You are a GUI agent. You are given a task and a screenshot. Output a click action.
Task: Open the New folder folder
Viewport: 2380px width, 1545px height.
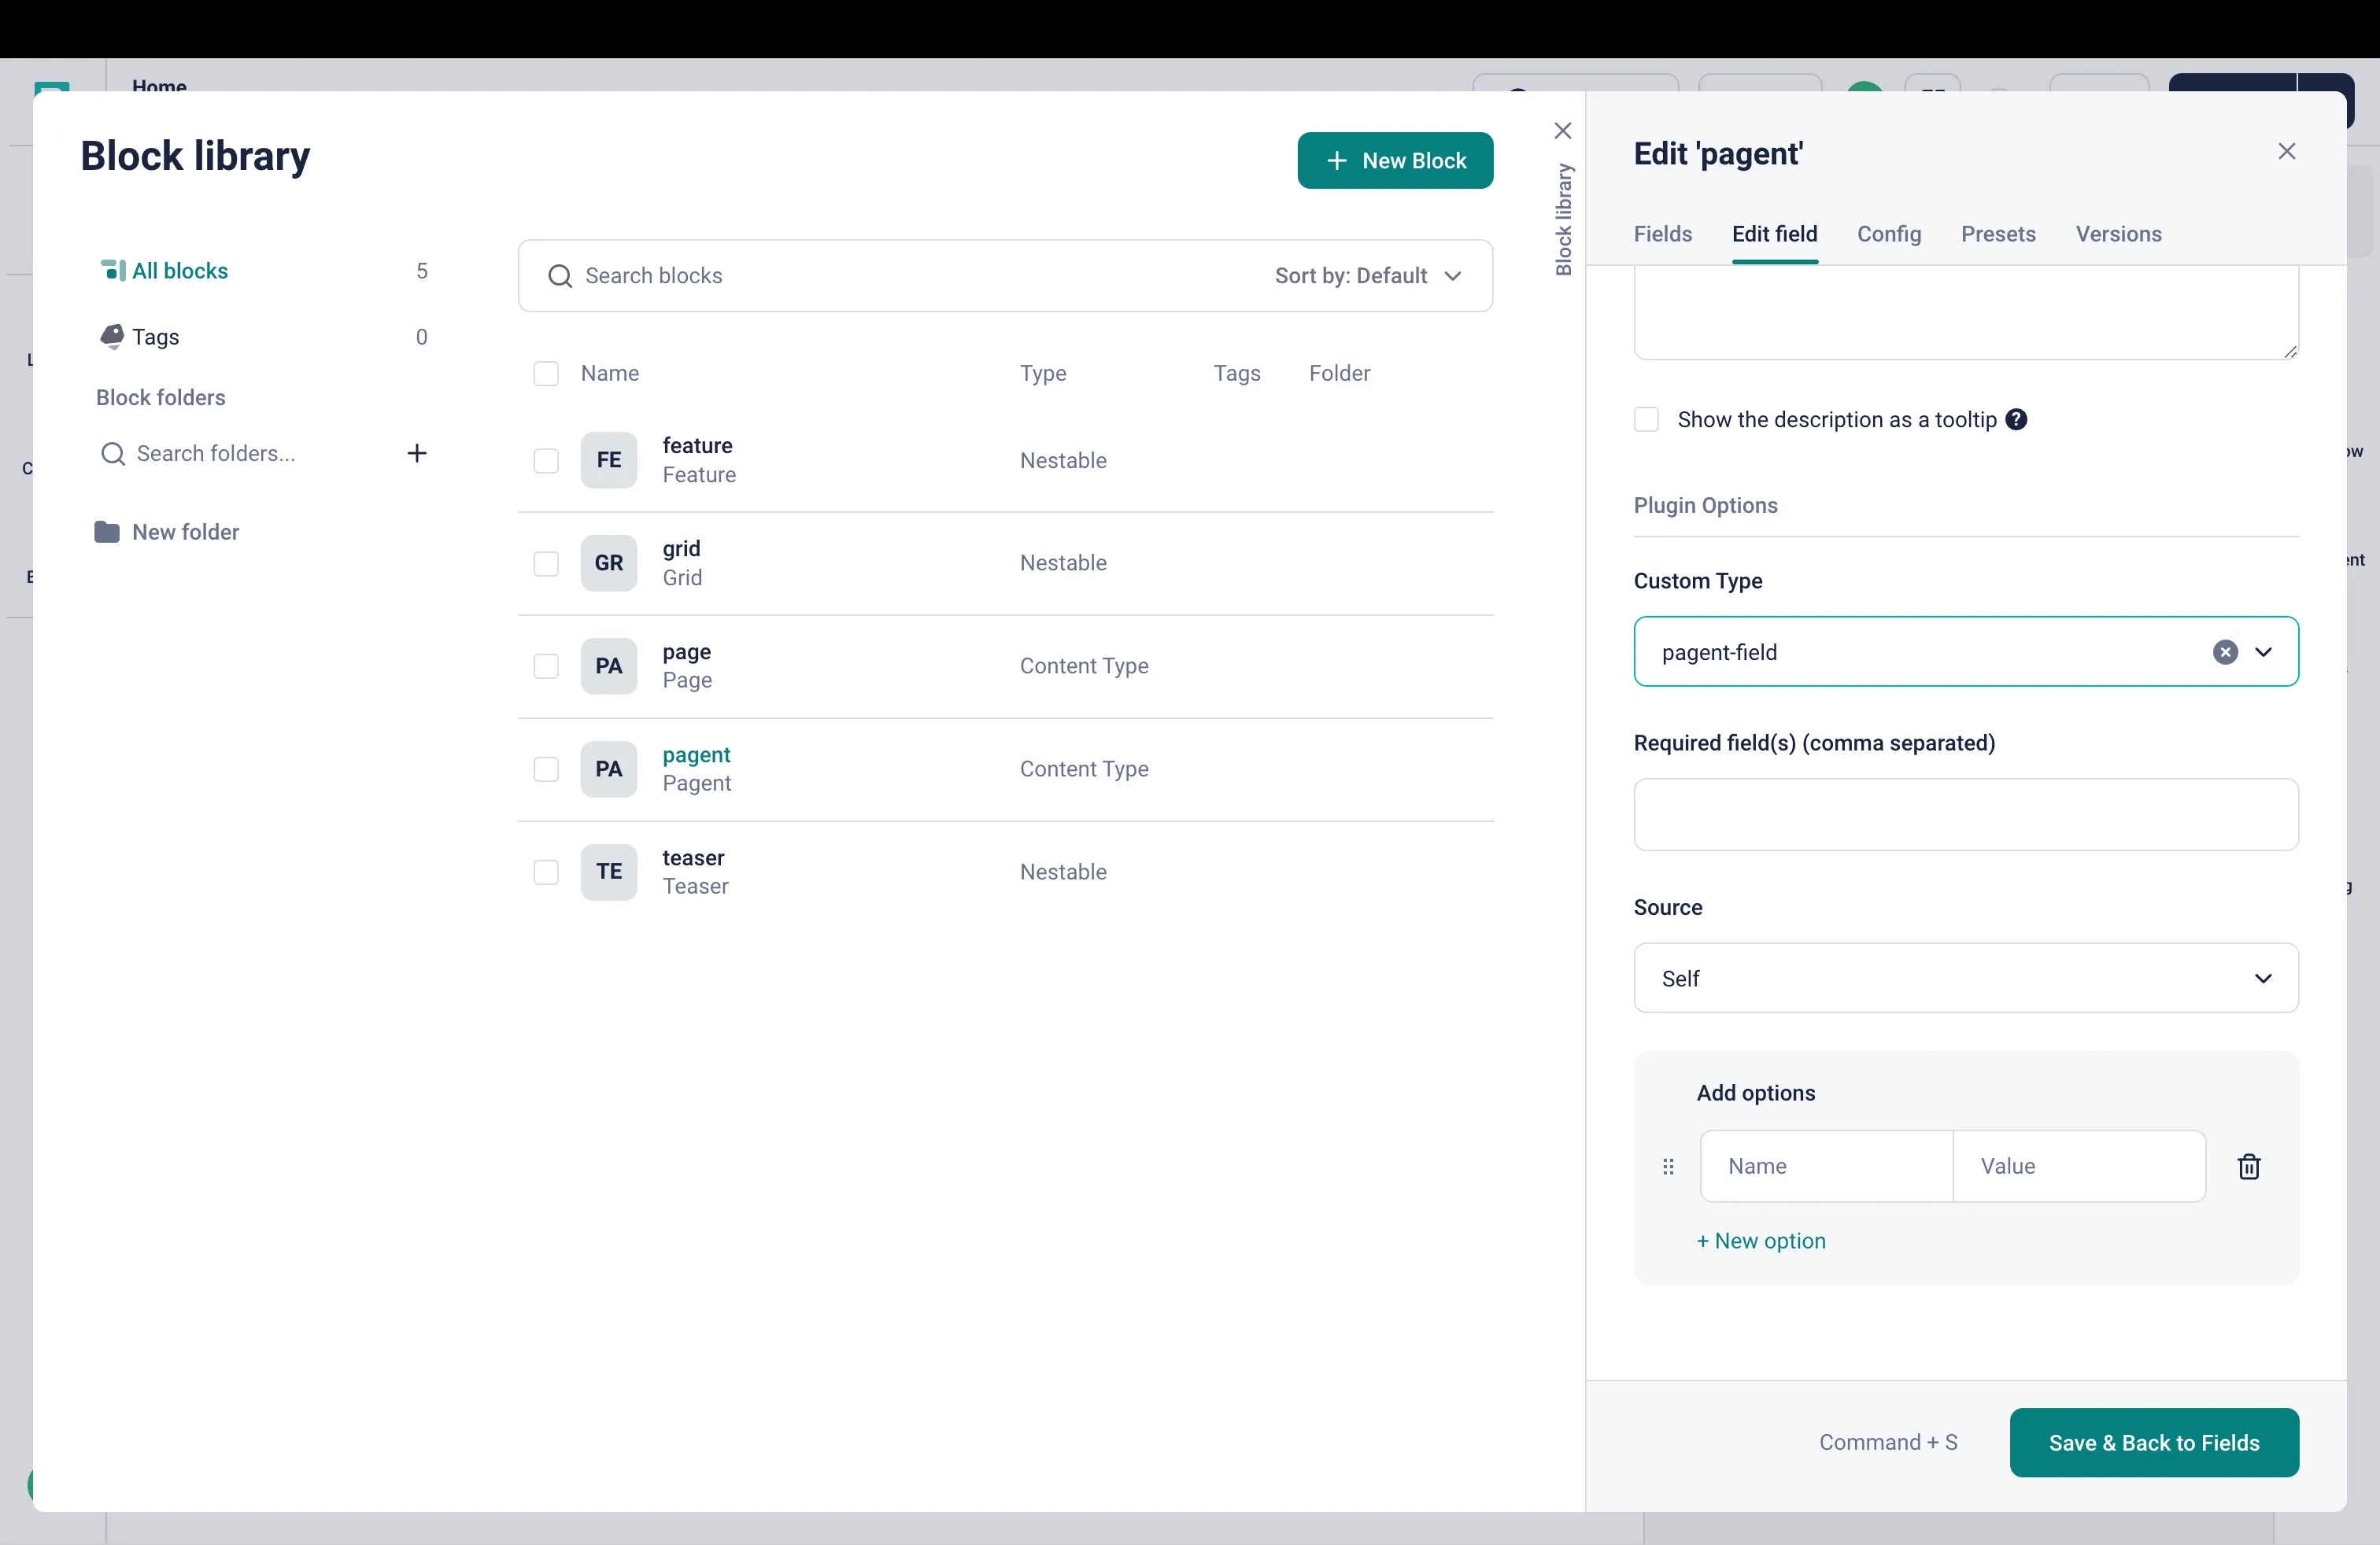185,532
